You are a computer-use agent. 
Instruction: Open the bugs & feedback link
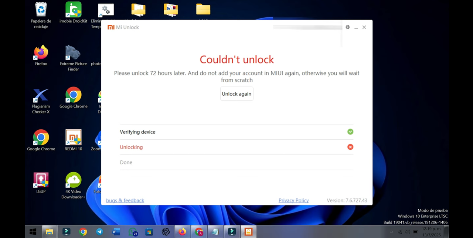point(125,200)
